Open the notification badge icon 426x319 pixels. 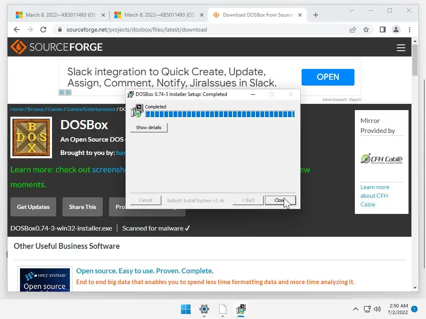tap(414, 309)
